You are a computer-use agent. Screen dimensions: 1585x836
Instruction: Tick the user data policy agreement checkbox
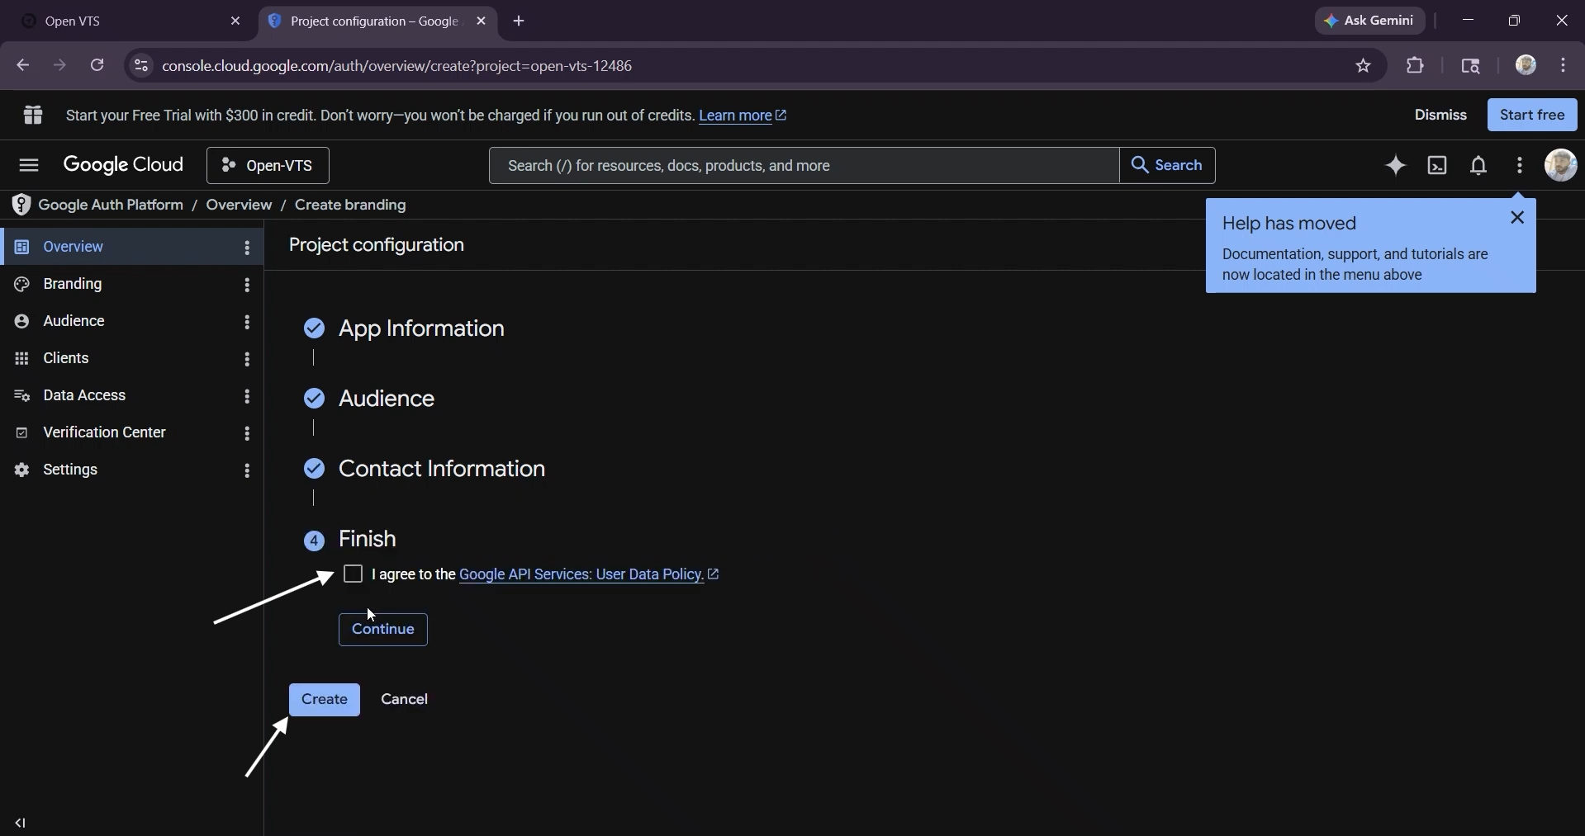click(x=353, y=574)
